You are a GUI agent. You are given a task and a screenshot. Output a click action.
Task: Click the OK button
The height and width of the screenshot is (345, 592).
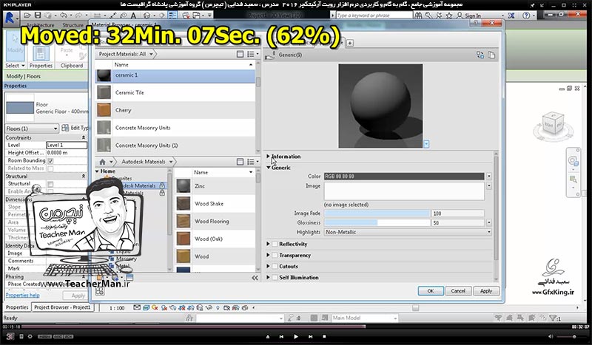tap(431, 291)
